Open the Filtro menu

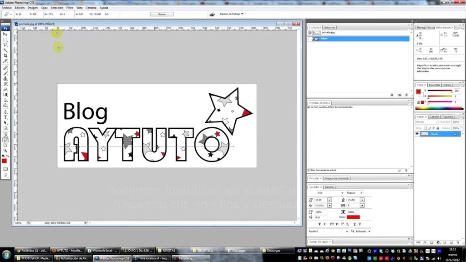[x=69, y=8]
